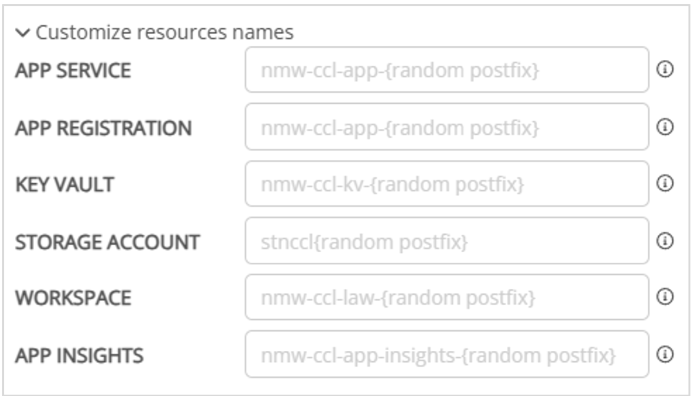Image resolution: width=693 pixels, height=396 pixels.
Task: Click the App Insights name input
Action: [446, 354]
